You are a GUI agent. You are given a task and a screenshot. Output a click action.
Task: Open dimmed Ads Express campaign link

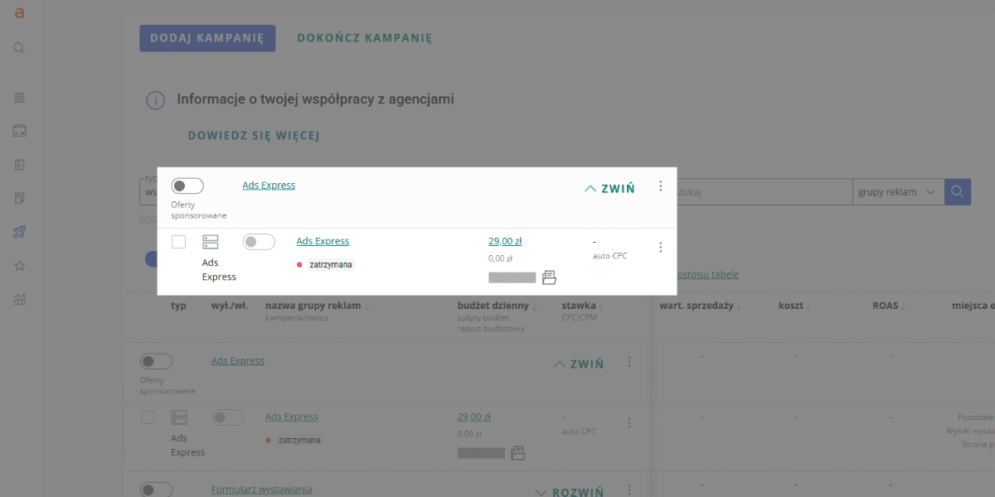(x=237, y=361)
